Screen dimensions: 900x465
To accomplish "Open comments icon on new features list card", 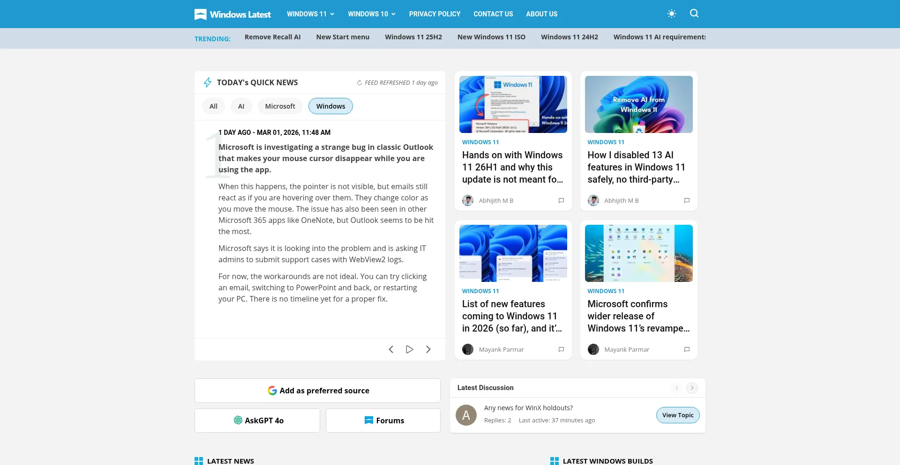I will (x=561, y=349).
